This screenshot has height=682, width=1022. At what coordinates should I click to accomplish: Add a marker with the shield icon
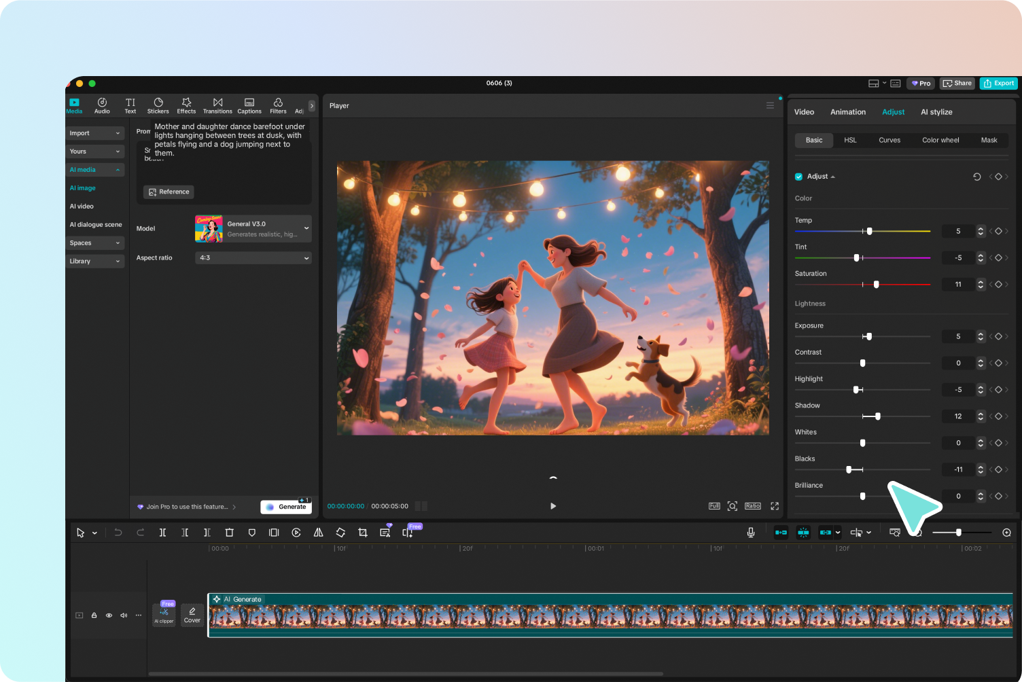[252, 533]
